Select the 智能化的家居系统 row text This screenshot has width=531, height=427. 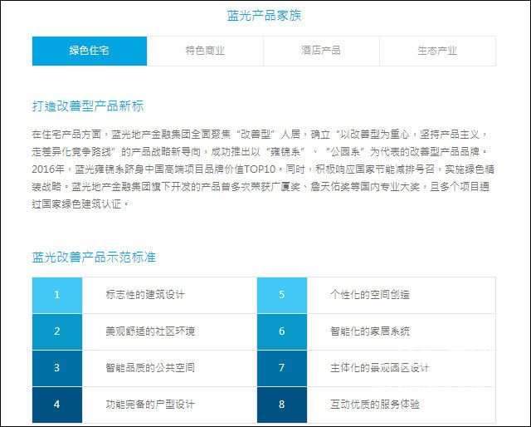point(370,331)
